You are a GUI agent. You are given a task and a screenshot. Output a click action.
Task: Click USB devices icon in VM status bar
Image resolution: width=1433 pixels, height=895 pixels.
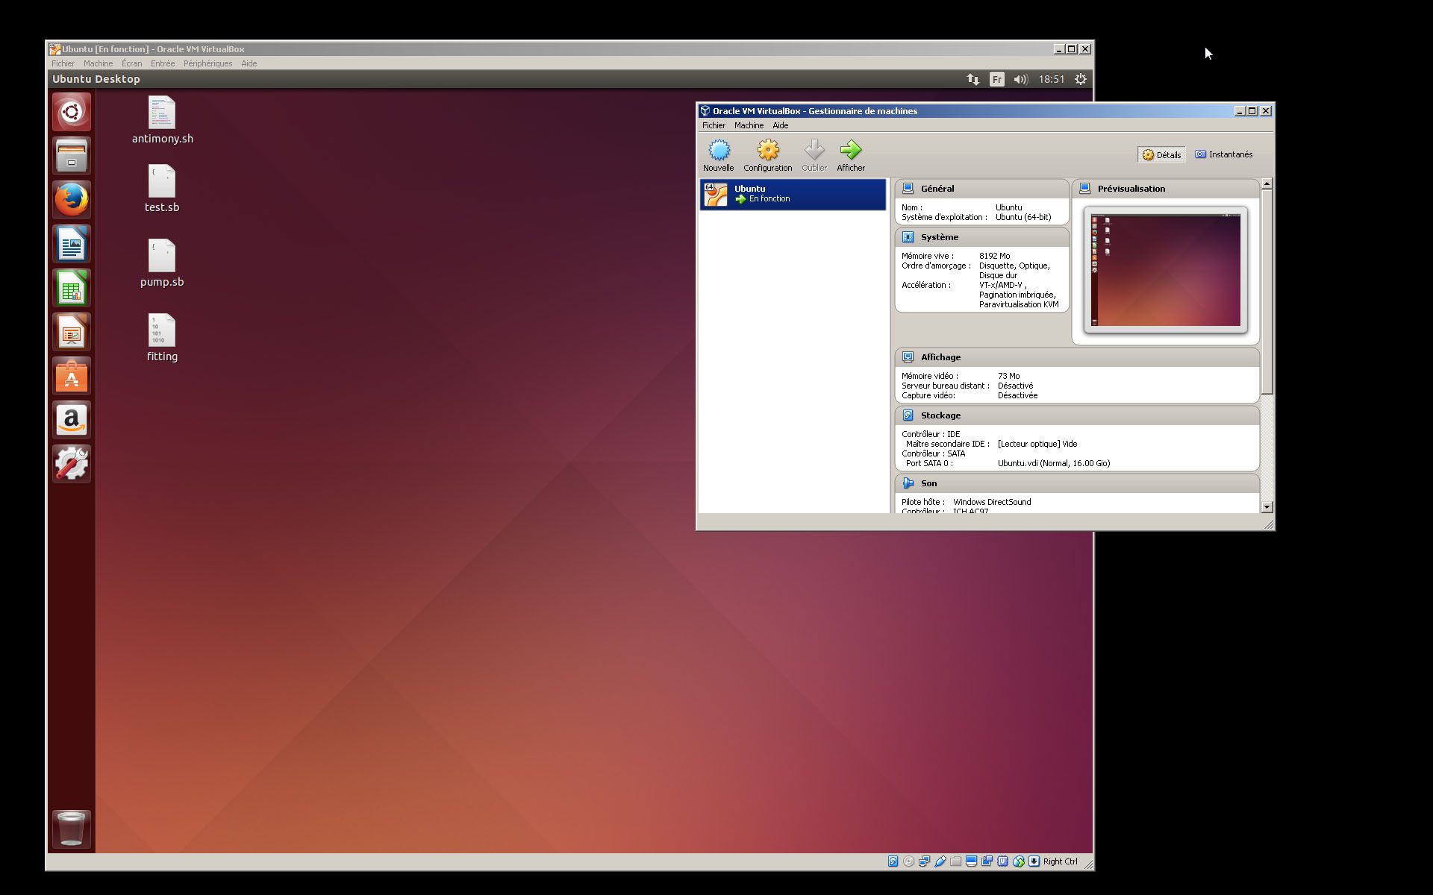click(x=940, y=861)
